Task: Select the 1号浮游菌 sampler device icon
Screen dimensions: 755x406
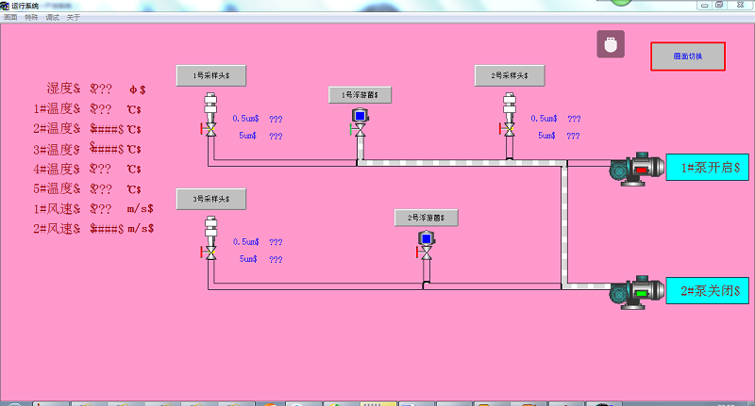Action: click(360, 119)
